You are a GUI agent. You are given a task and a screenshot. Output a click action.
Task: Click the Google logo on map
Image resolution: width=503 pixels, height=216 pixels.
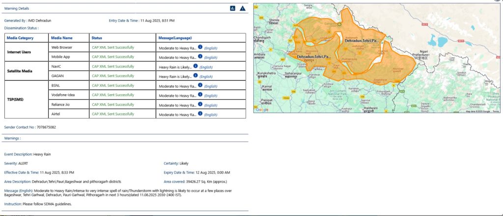262,109
